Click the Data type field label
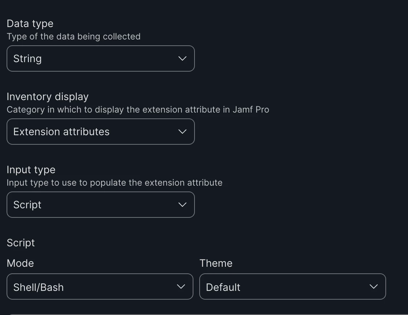Screen dimensions: 408x315 [30, 24]
